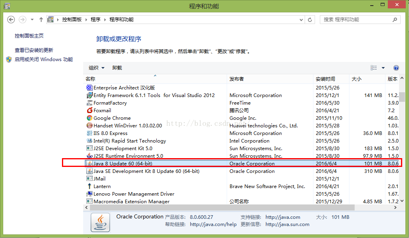Click the FormatFactory program icon
Image resolution: width=409 pixels, height=238 pixels.
click(x=89, y=103)
